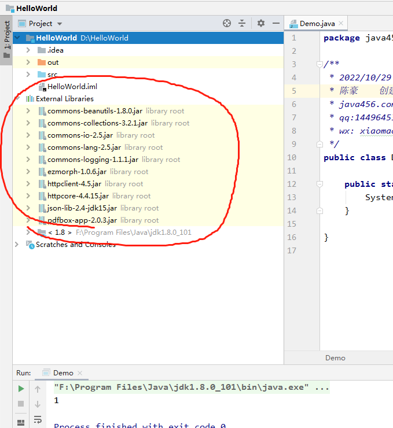Rerun Demo with green play button

click(21, 389)
